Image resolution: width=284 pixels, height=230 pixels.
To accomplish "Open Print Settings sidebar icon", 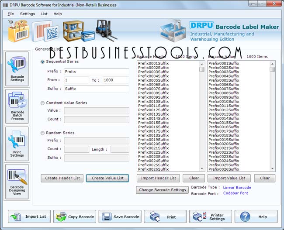I will (x=17, y=144).
